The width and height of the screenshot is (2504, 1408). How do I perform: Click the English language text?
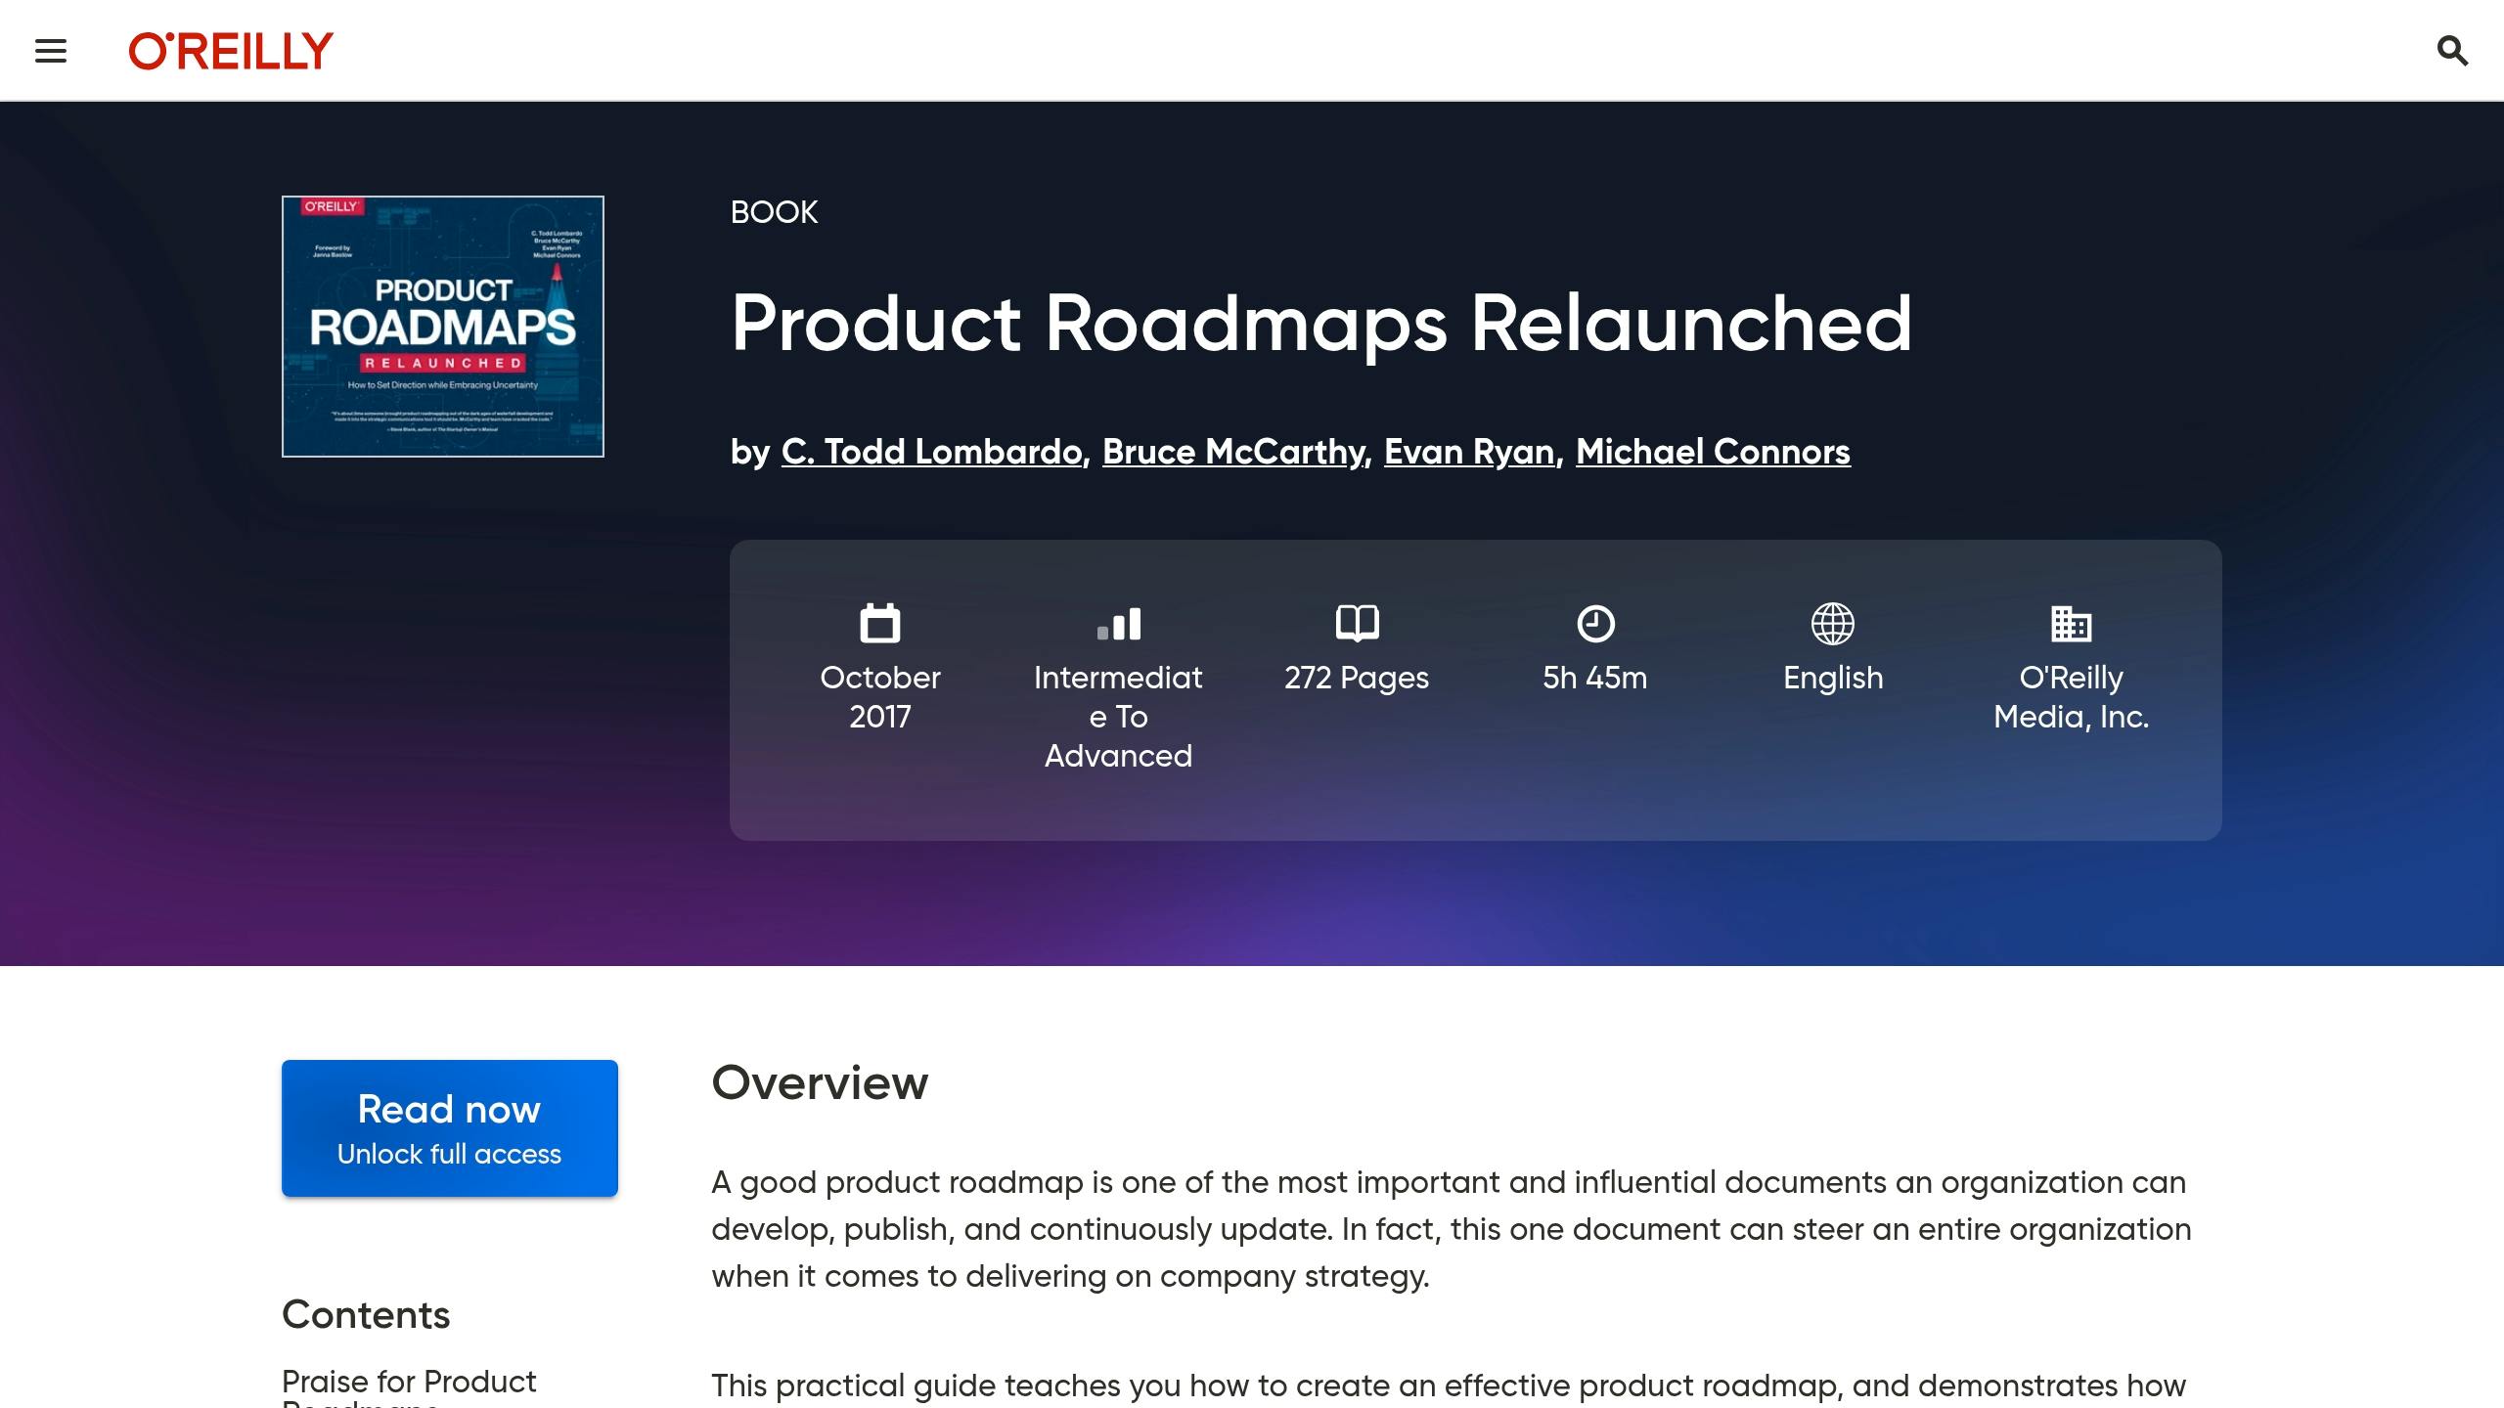click(1833, 678)
